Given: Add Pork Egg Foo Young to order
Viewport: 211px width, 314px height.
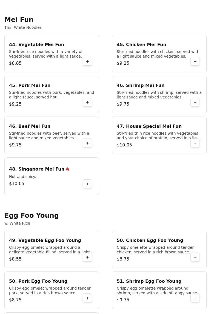Looking at the screenshot, I should coord(87,298).
